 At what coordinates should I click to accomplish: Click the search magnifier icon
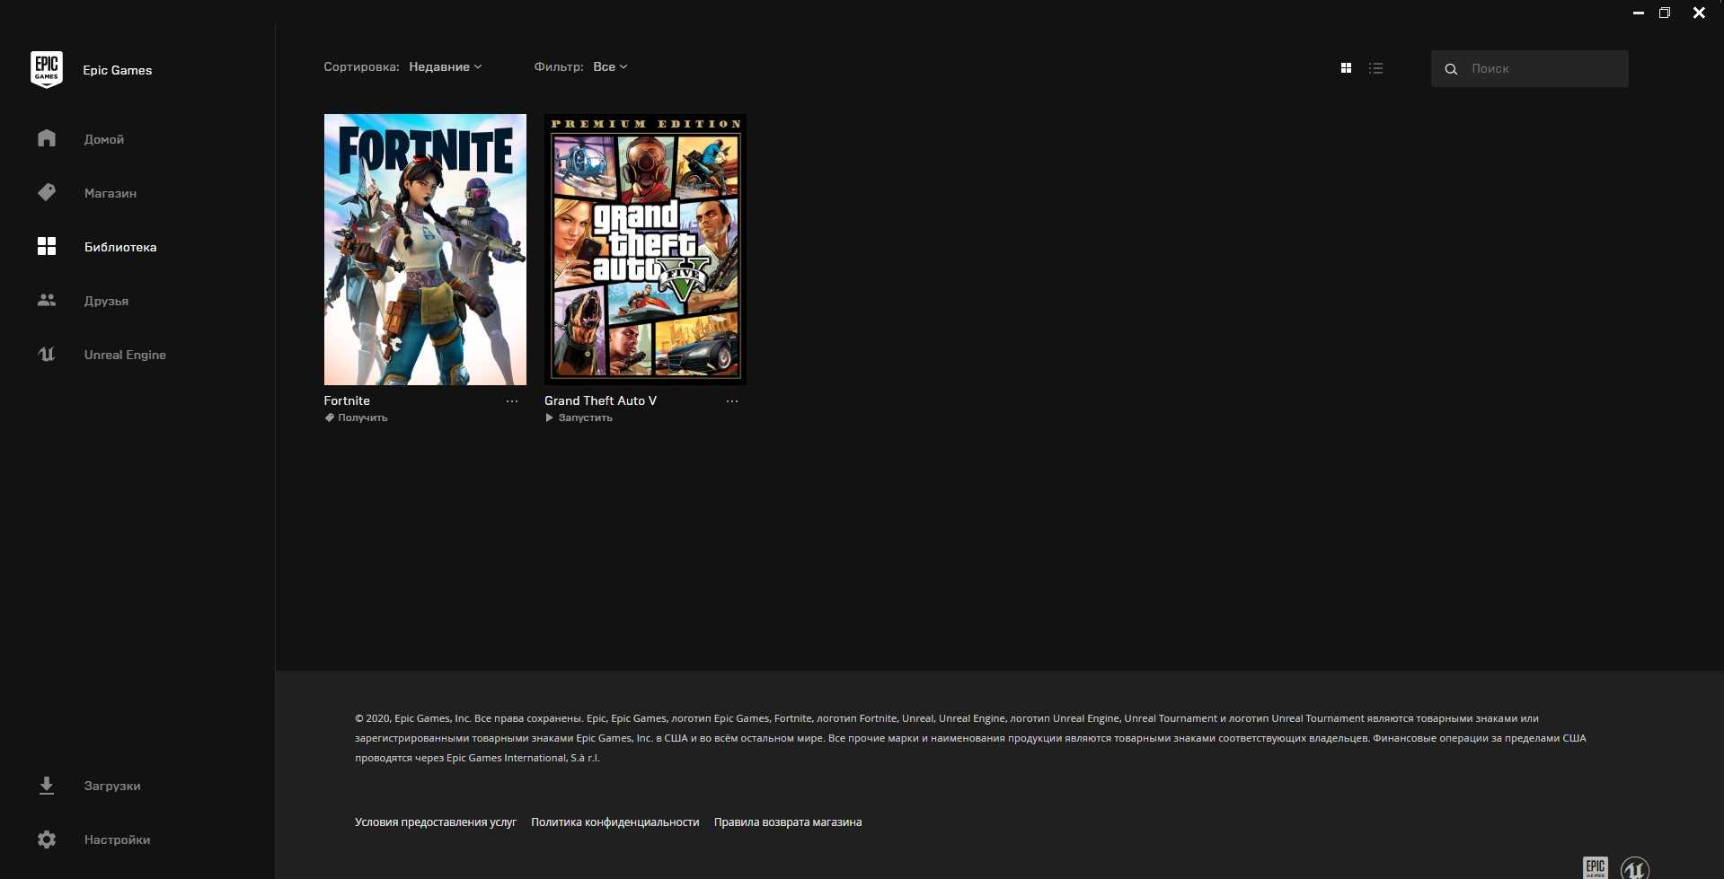[1451, 69]
